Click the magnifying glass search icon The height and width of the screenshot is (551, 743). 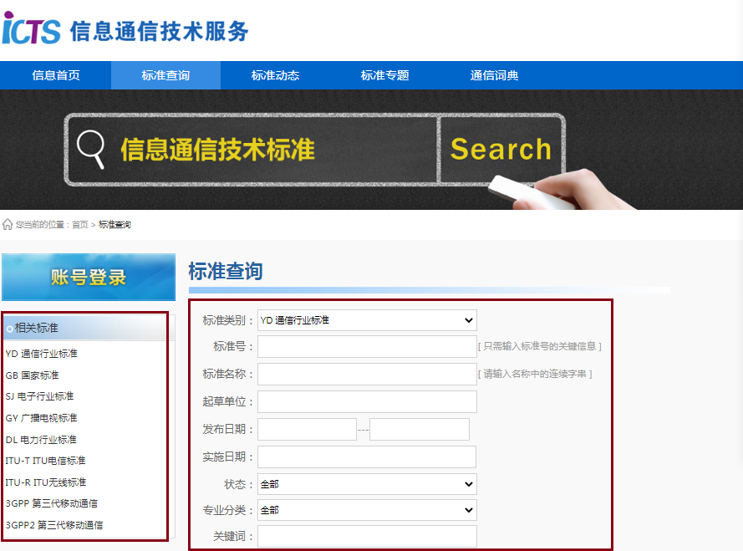pyautogui.click(x=91, y=148)
